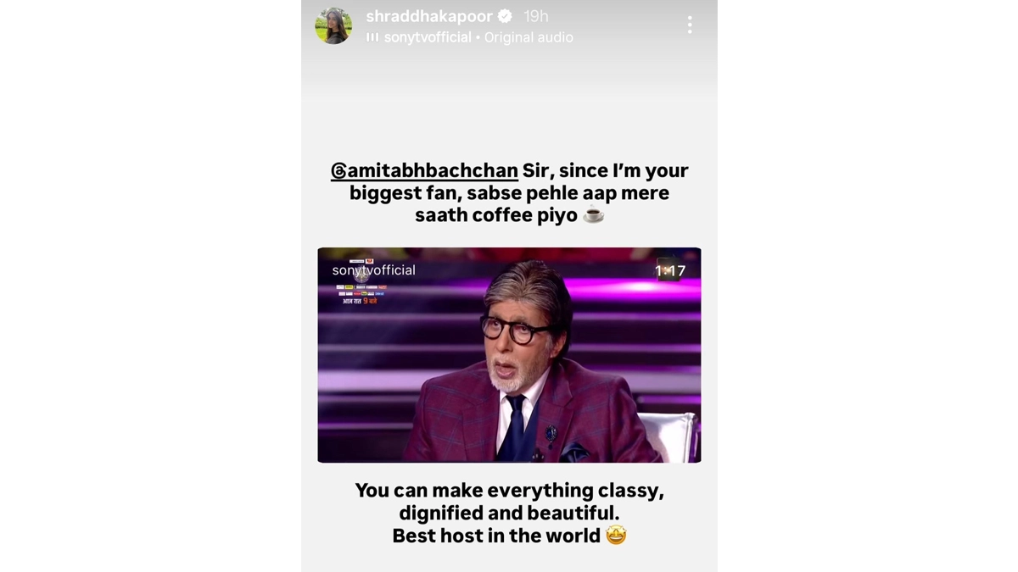Open the three-dot more options menu
Image resolution: width=1018 pixels, height=572 pixels.
(690, 25)
